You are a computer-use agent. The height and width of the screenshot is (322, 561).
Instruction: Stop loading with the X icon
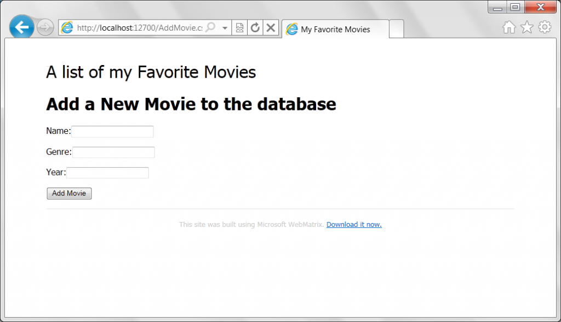[271, 28]
